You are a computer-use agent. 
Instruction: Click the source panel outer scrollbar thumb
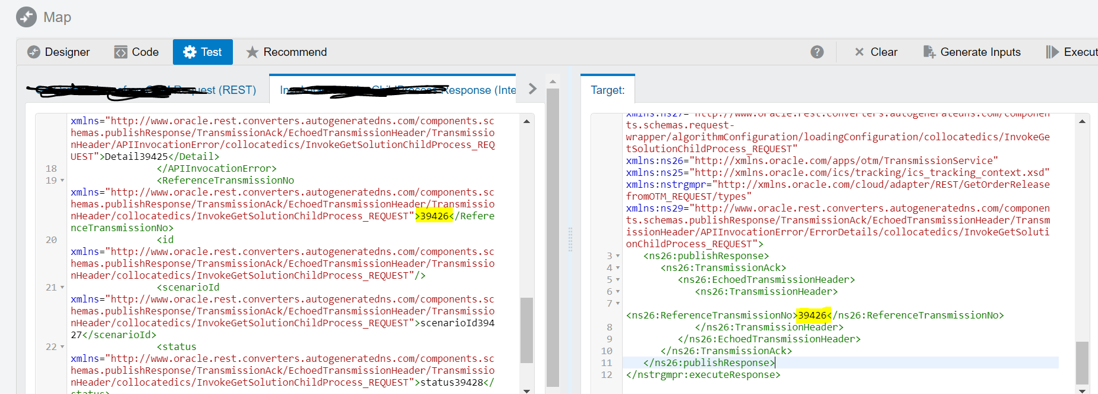pyautogui.click(x=553, y=238)
